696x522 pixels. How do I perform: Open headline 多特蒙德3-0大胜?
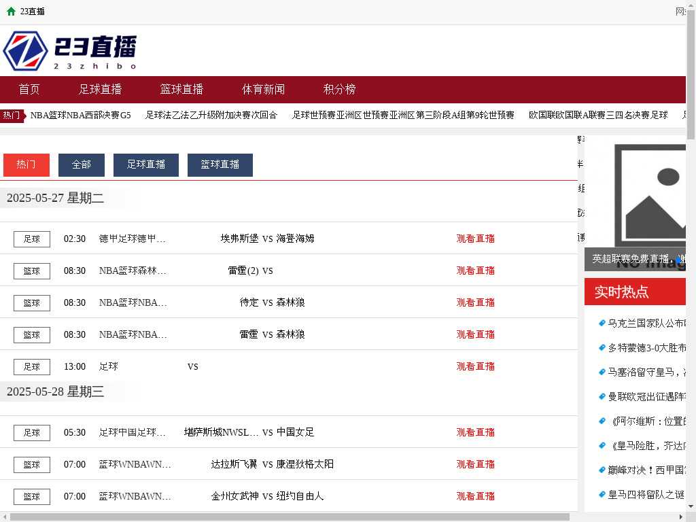click(647, 347)
